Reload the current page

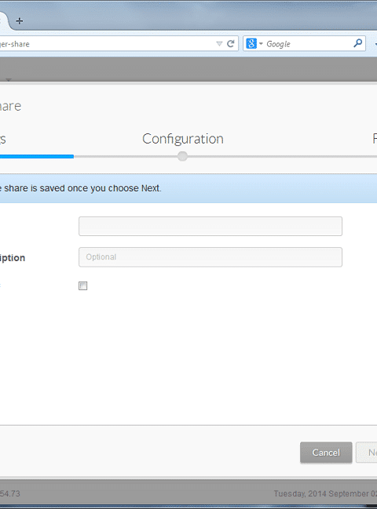(x=230, y=44)
